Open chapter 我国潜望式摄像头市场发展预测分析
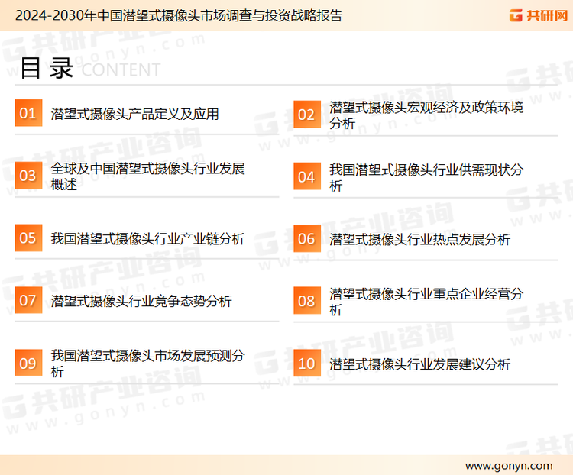573x475 pixels. click(148, 364)
